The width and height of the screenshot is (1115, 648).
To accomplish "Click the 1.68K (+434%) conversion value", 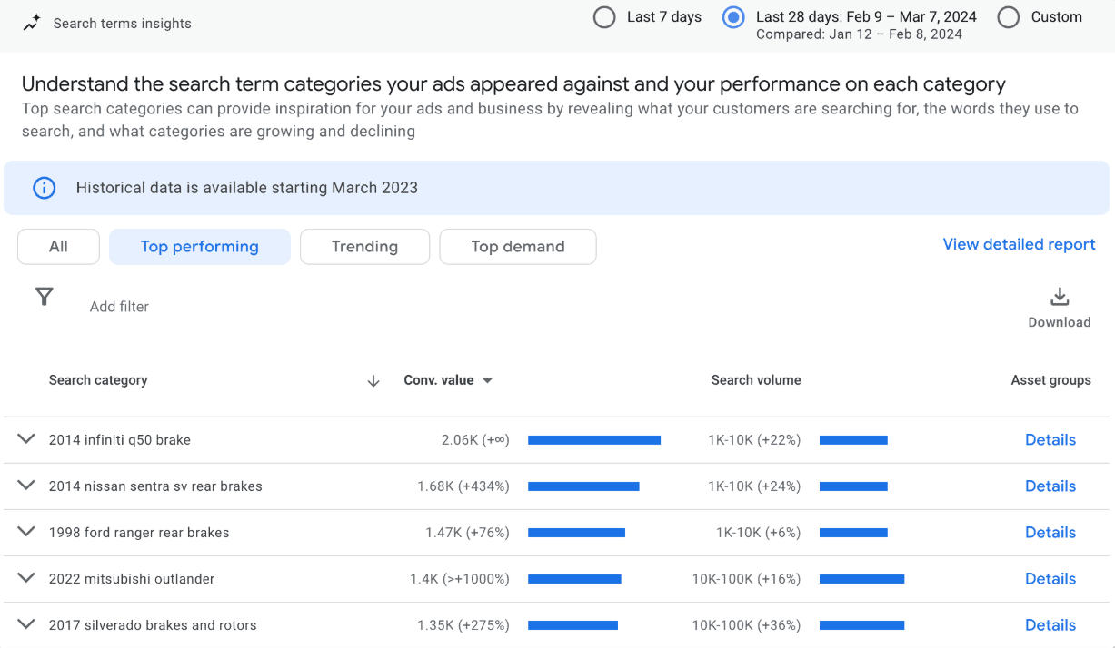I will [x=463, y=486].
